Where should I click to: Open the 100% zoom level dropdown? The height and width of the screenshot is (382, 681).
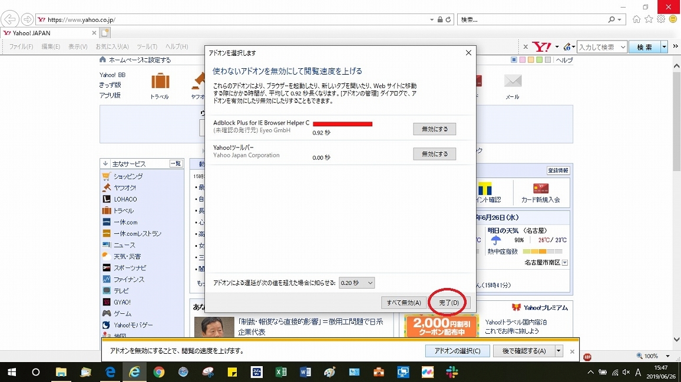667,356
